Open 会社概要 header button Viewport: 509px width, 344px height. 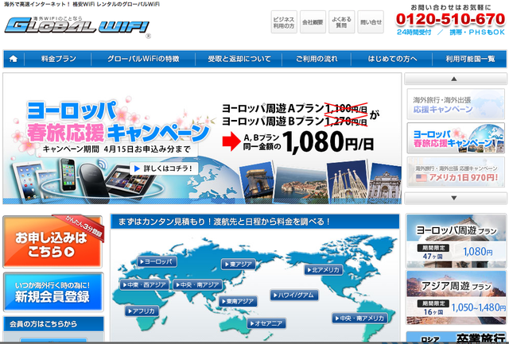[x=313, y=22]
